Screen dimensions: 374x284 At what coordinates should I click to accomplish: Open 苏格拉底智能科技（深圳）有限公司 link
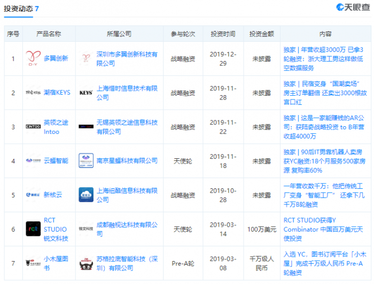pyautogui.click(x=127, y=263)
